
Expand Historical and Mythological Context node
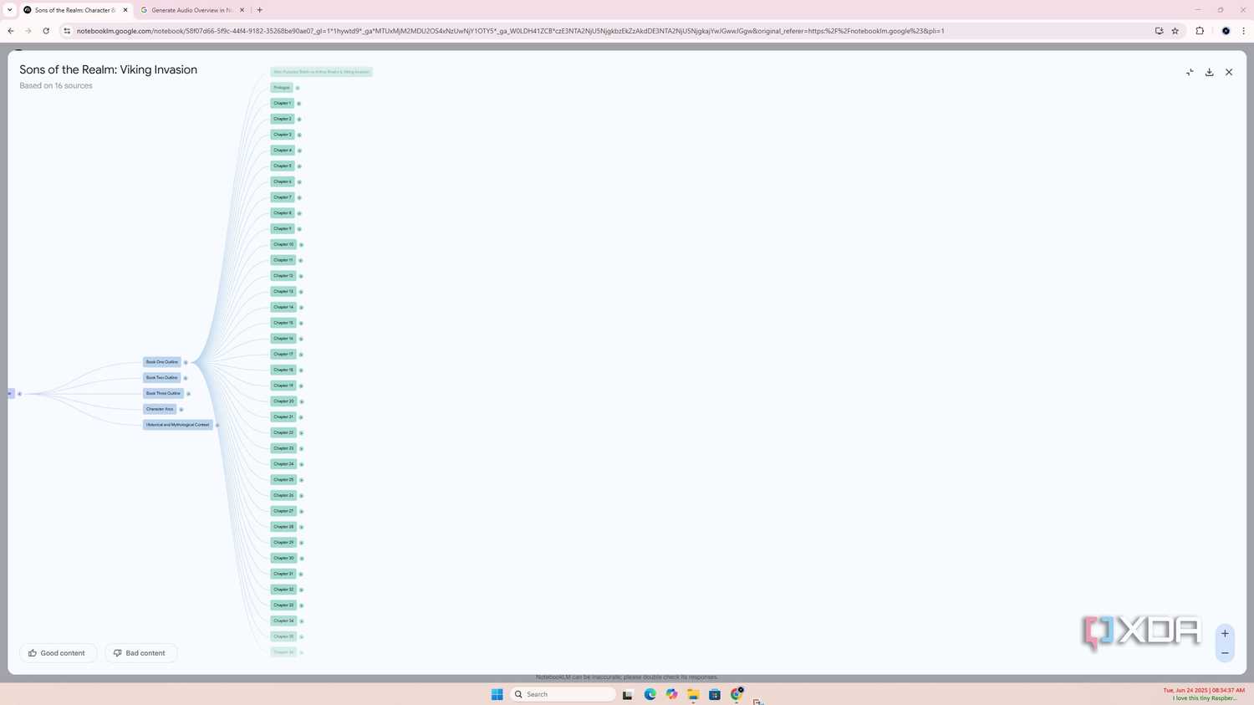(217, 426)
